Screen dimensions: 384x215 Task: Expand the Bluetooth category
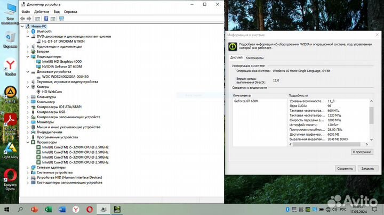28,31
